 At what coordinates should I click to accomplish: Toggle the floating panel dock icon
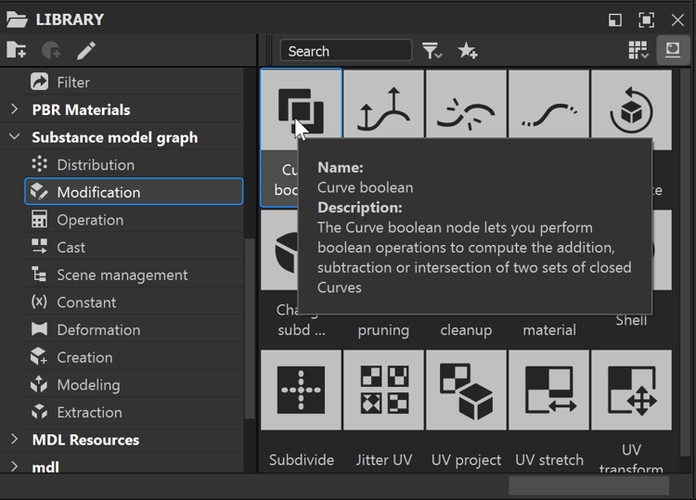point(615,19)
